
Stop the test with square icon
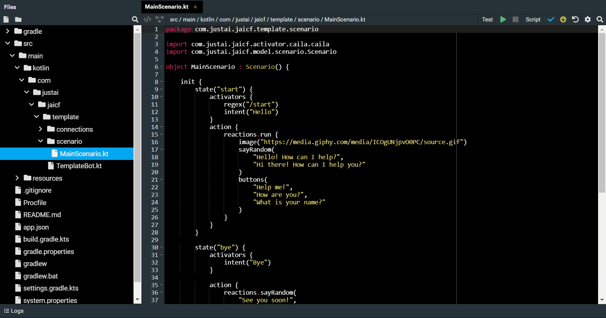515,19
